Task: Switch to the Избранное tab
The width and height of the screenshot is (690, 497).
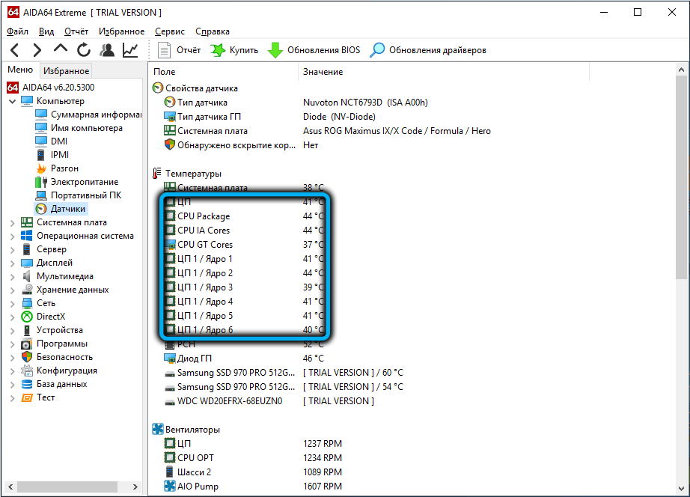Action: 66,71
